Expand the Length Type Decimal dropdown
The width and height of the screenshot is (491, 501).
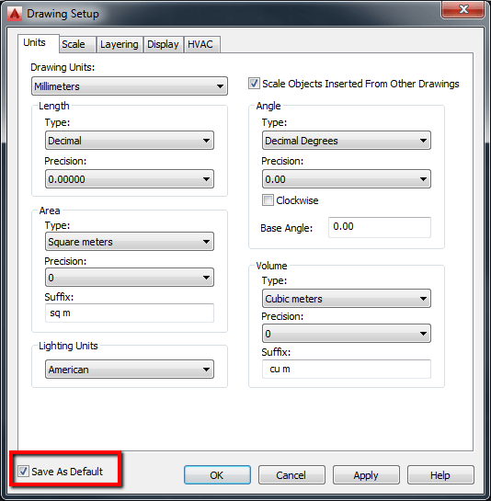130,141
